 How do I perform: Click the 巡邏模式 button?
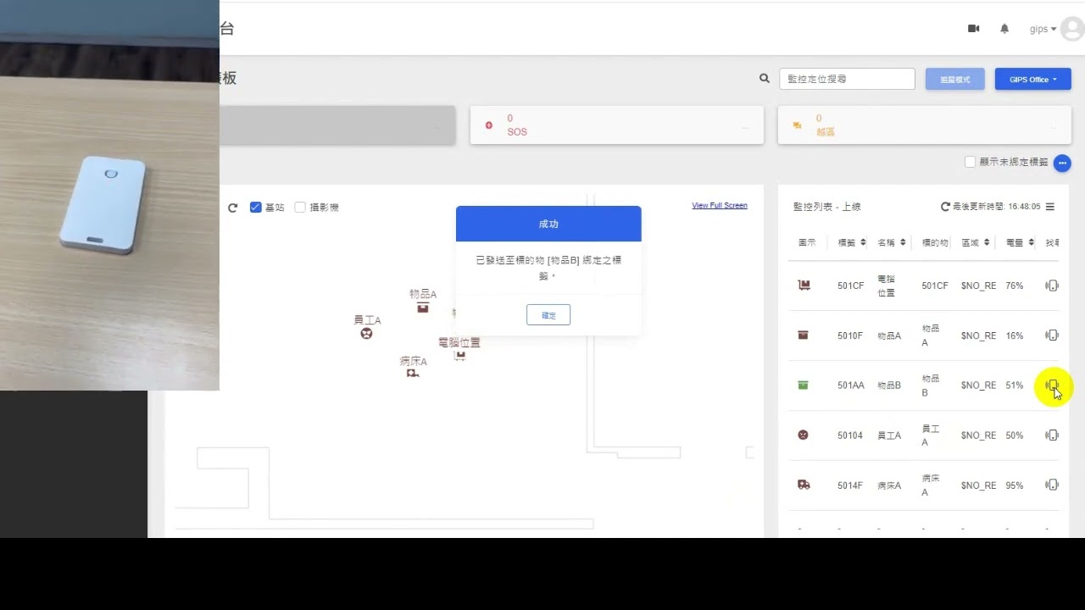click(x=954, y=79)
